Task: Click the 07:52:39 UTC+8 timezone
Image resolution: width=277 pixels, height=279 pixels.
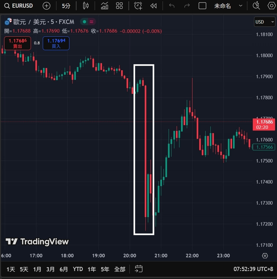Action: 253,269
